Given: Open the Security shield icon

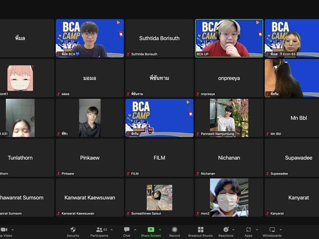Looking at the screenshot, I should [x=73, y=230].
